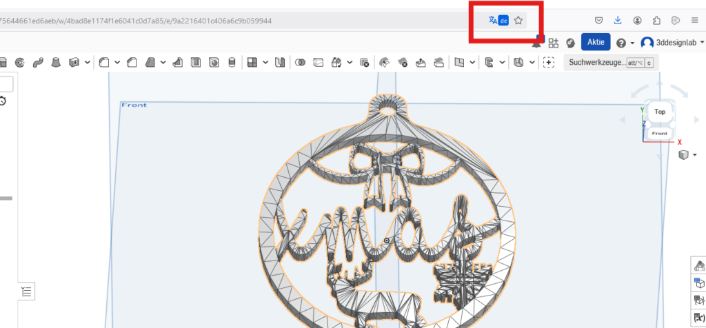Open the view display cube dropdown
The image size is (706, 328).
pyautogui.click(x=687, y=155)
